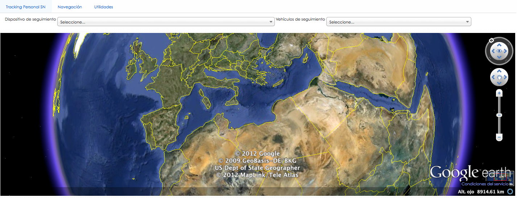Click the zoom slider handle
The height and width of the screenshot is (198, 517).
499,115
